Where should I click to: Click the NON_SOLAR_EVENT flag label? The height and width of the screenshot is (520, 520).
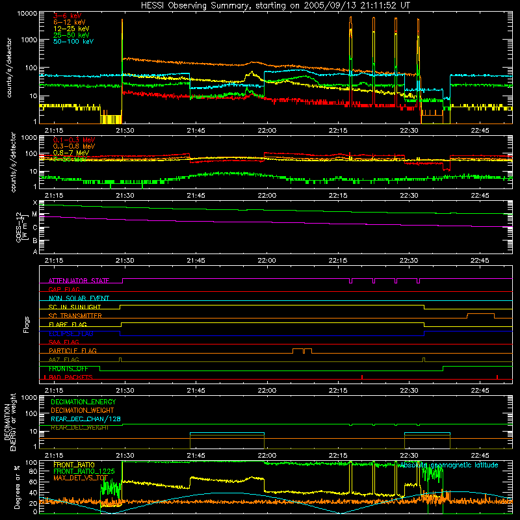tap(79, 298)
